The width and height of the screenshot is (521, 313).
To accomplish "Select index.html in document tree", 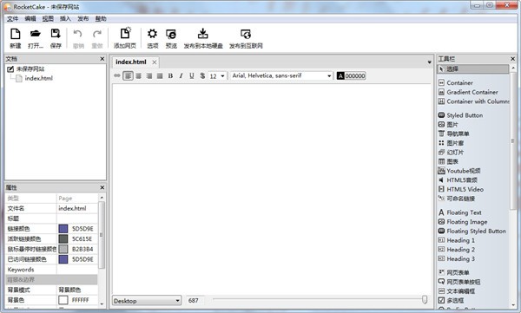I will (38, 78).
